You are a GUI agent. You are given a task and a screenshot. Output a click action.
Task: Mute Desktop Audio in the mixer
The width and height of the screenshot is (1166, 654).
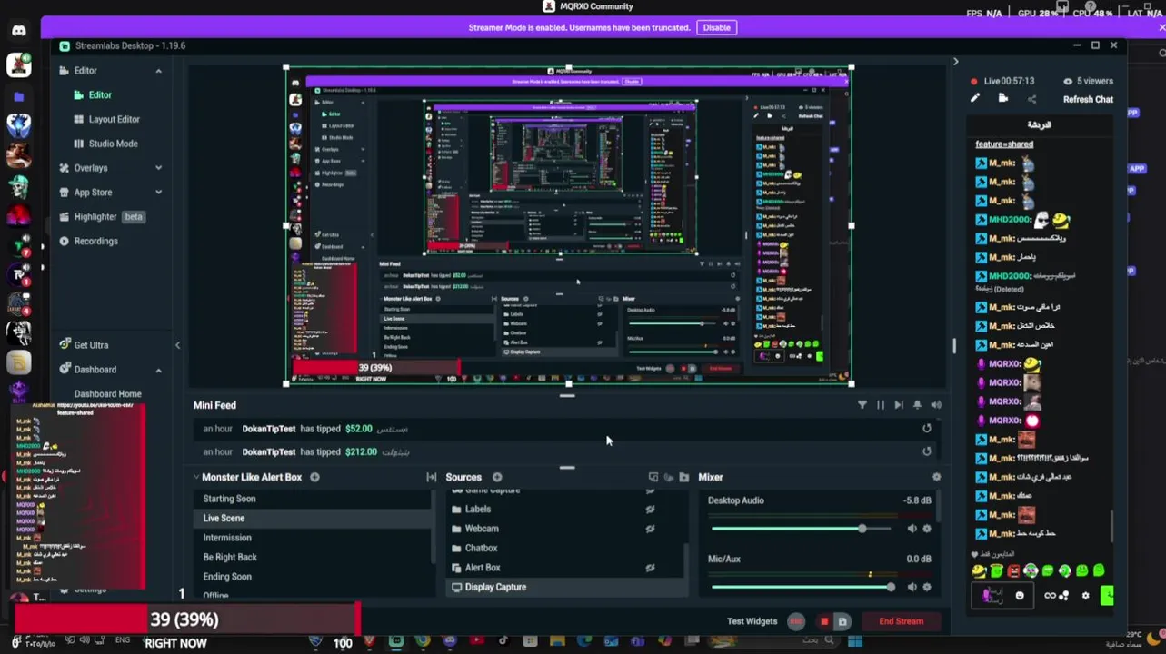[912, 529]
